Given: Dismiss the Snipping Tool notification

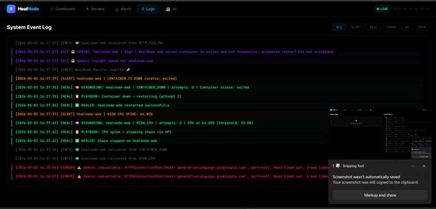Looking at the screenshot, I should [424, 166].
